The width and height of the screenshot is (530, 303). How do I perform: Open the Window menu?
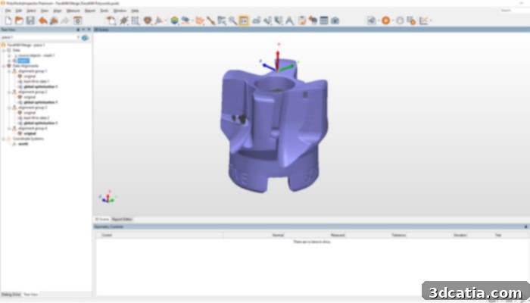tap(120, 11)
